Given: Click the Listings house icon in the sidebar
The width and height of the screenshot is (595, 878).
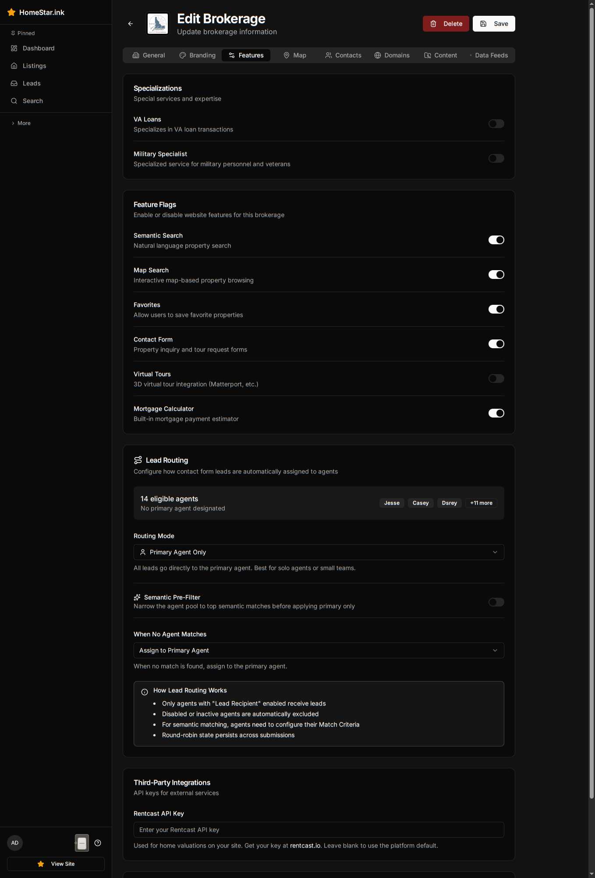Looking at the screenshot, I should [x=14, y=66].
